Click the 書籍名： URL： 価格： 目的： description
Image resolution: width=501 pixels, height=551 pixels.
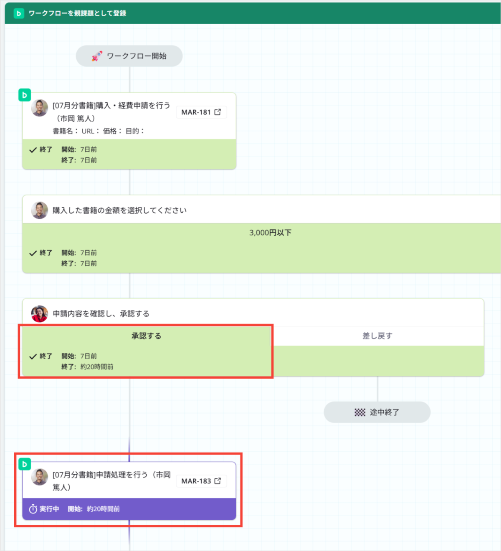99,131
